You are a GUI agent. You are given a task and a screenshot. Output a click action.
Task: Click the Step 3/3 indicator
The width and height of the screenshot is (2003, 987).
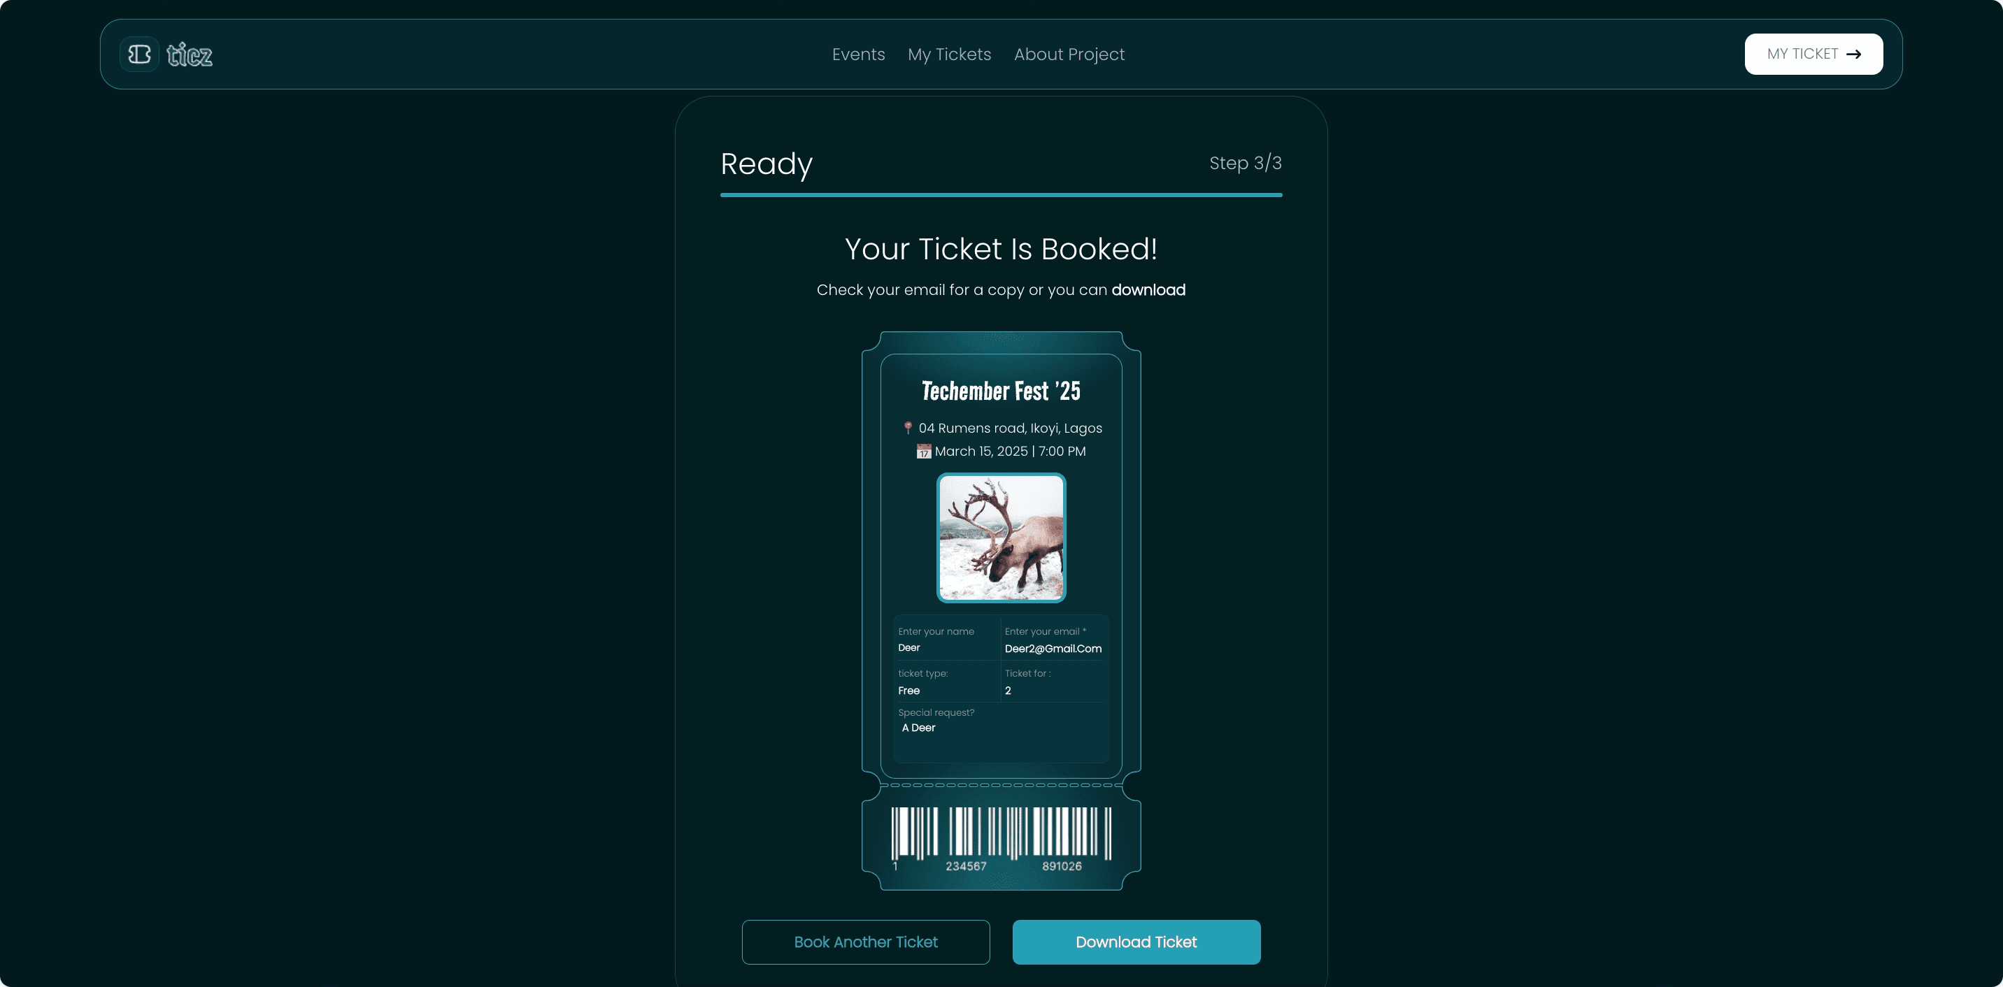pos(1245,163)
